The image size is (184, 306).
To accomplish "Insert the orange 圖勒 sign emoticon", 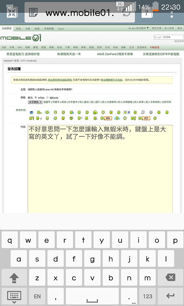I will pyautogui.click(x=106, y=118).
